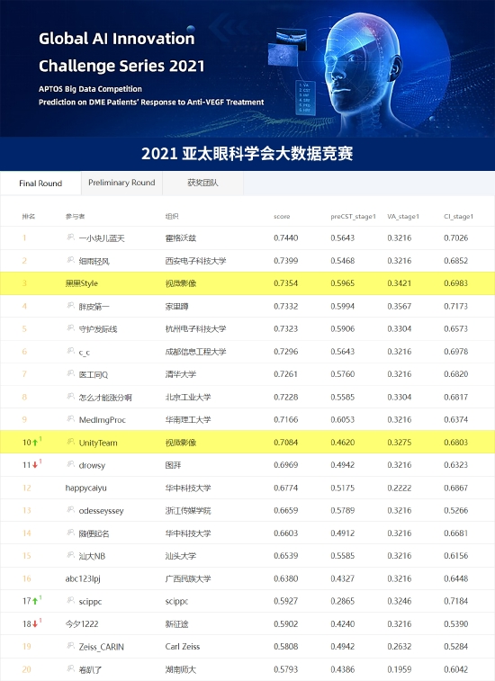495x681 pixels.
Task: Click team icon beside 怎么才能涨分啊
Action: (x=70, y=397)
